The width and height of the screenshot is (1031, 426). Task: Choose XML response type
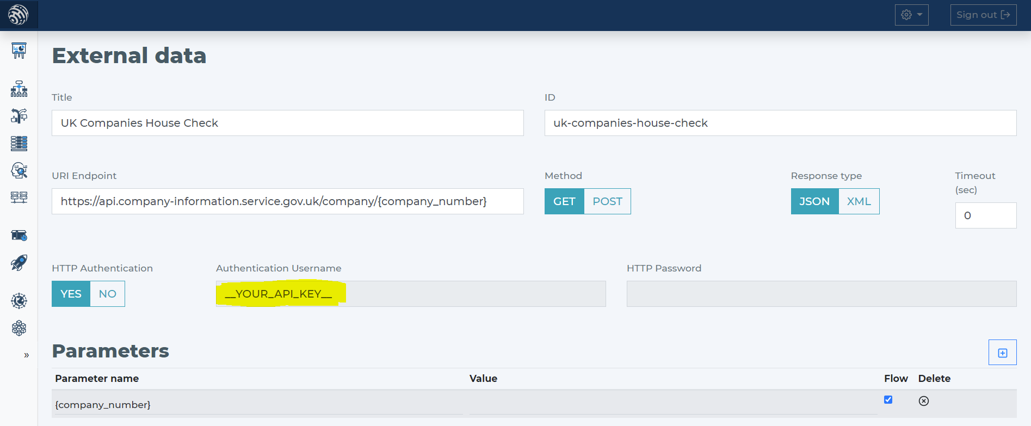pyautogui.click(x=859, y=201)
